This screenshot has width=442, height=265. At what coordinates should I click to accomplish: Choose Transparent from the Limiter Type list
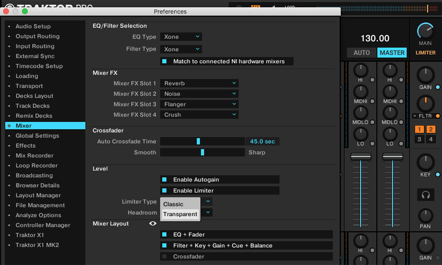[x=180, y=214]
